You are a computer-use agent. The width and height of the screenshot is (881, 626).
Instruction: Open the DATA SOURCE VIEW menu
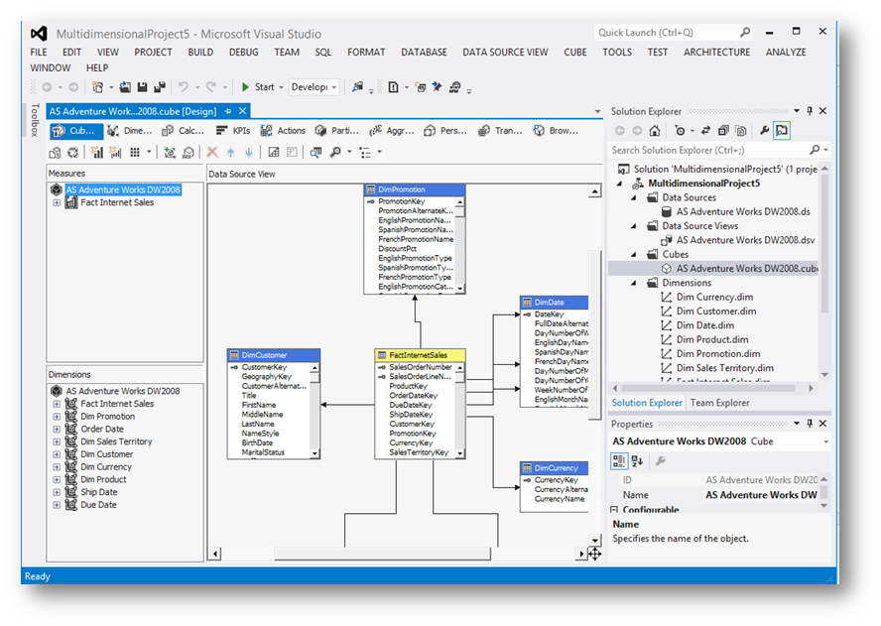tap(505, 53)
